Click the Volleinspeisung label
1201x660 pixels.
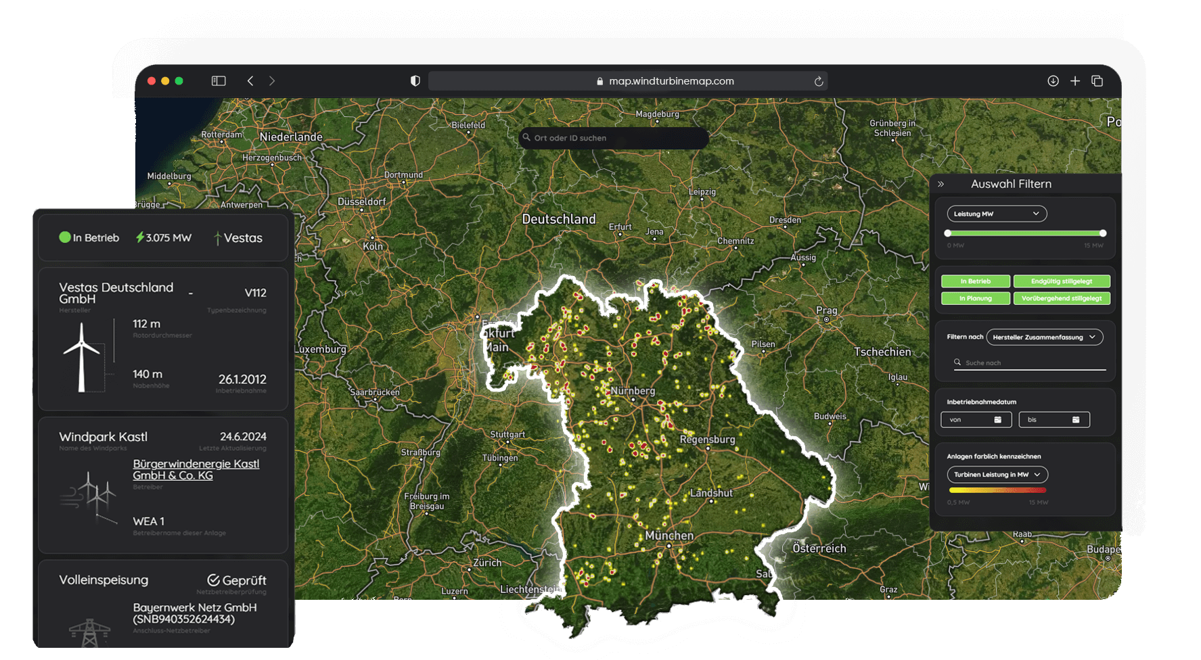click(x=104, y=580)
